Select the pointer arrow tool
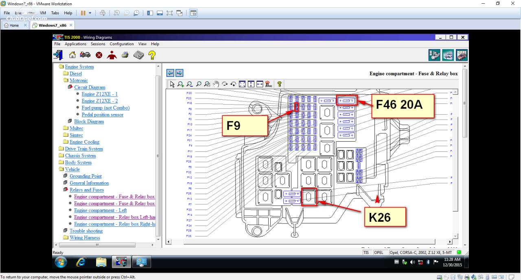Screen dimensions: 521x280 point(172,84)
